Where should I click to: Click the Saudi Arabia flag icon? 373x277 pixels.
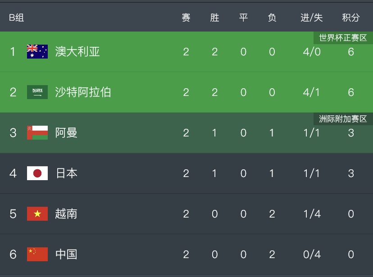click(37, 92)
